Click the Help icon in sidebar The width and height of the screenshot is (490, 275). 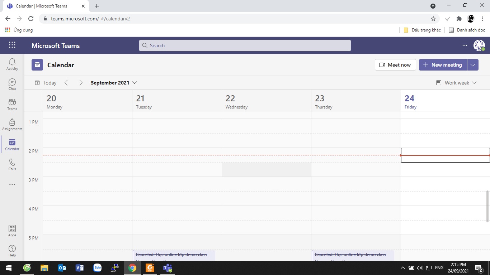tap(12, 251)
